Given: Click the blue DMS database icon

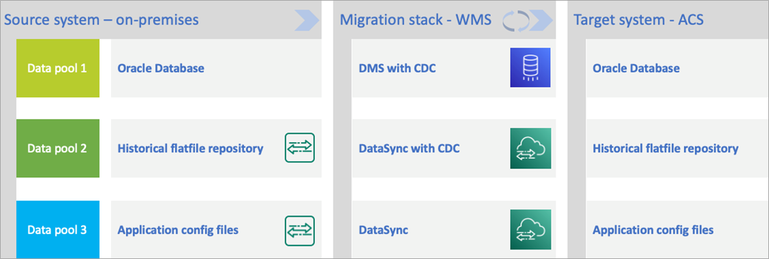Looking at the screenshot, I should click(x=530, y=67).
